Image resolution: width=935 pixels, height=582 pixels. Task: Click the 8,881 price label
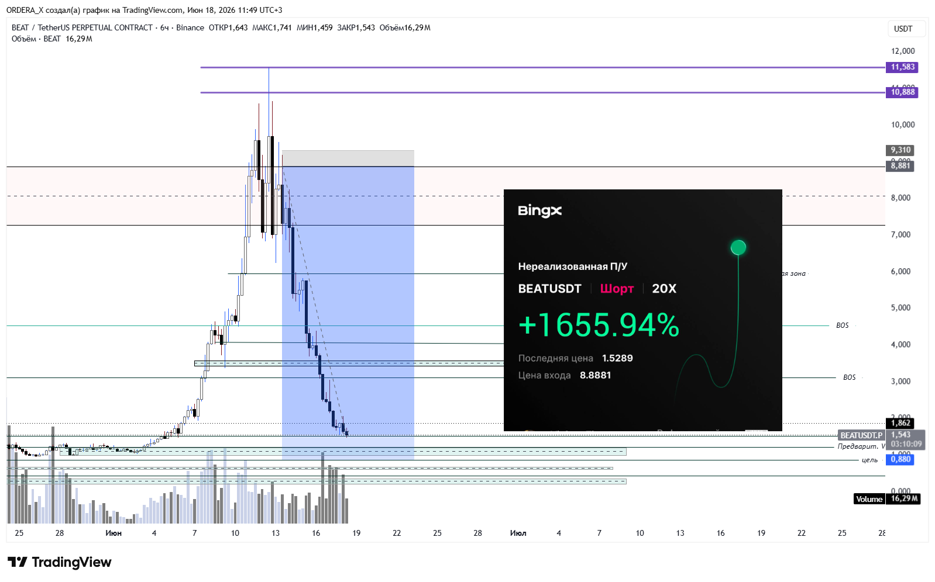(900, 166)
